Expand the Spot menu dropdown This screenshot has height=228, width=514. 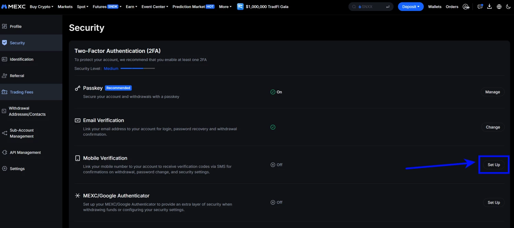pos(83,7)
